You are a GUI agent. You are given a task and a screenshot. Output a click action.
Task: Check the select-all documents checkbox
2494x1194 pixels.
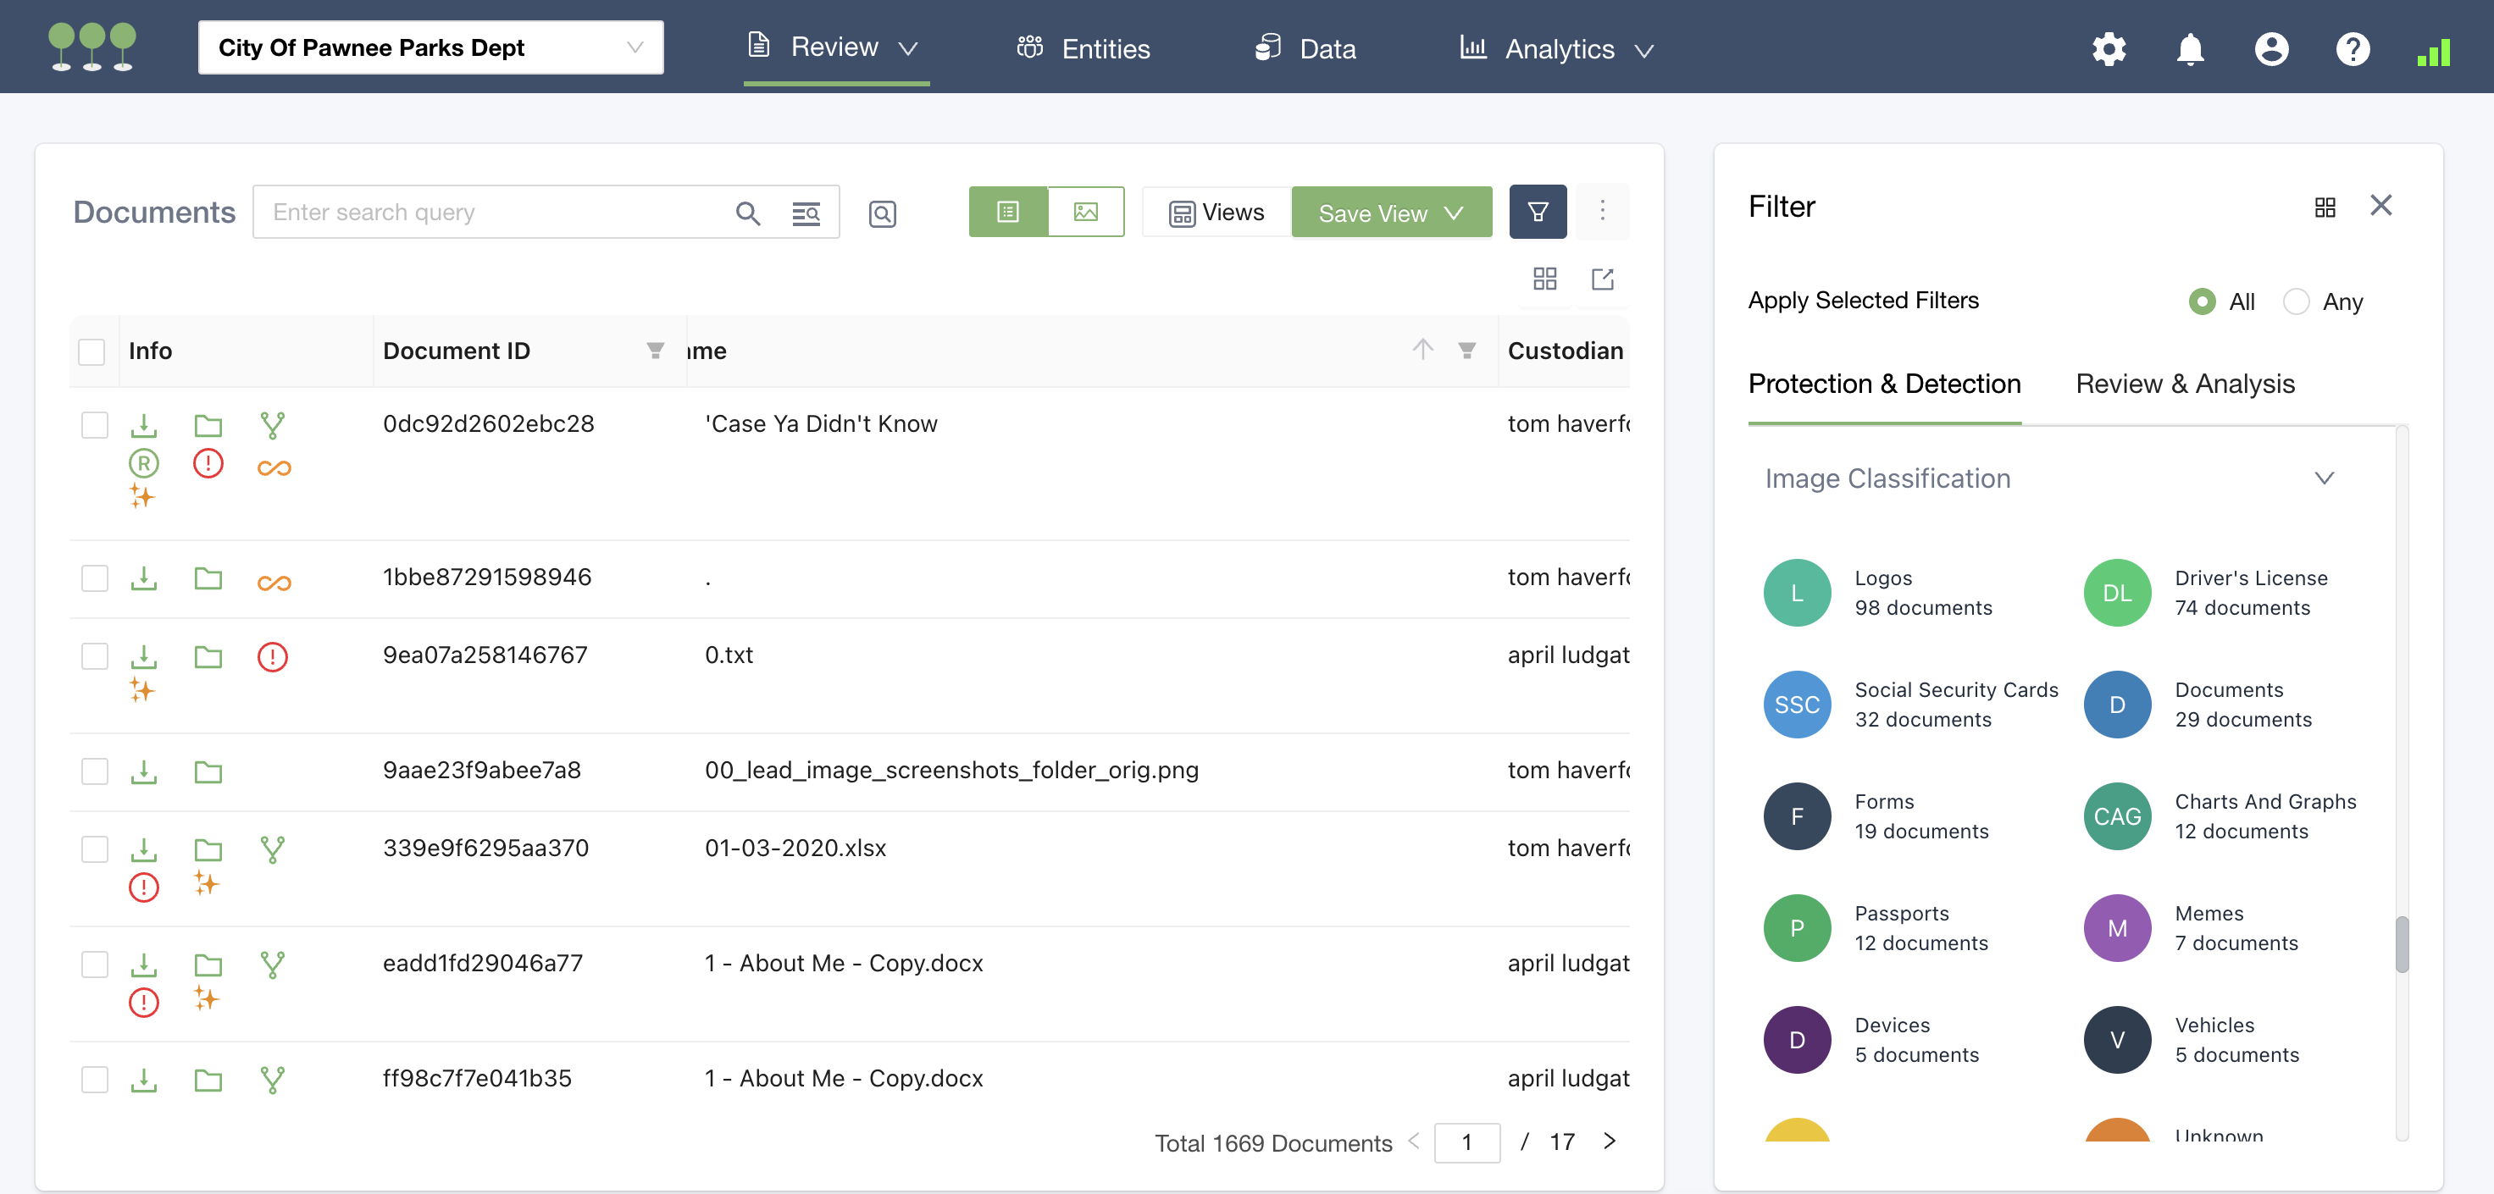(92, 351)
